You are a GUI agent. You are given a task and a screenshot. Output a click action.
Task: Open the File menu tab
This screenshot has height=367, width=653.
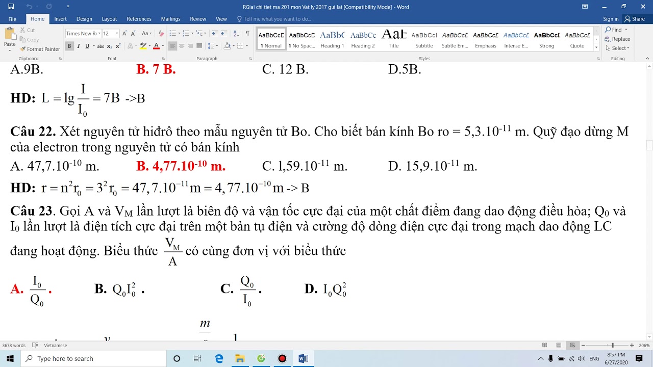click(x=12, y=19)
